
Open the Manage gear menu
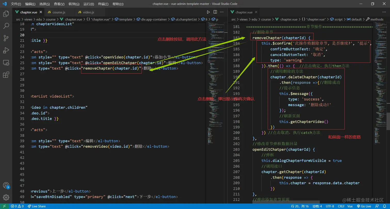click(x=6, y=197)
